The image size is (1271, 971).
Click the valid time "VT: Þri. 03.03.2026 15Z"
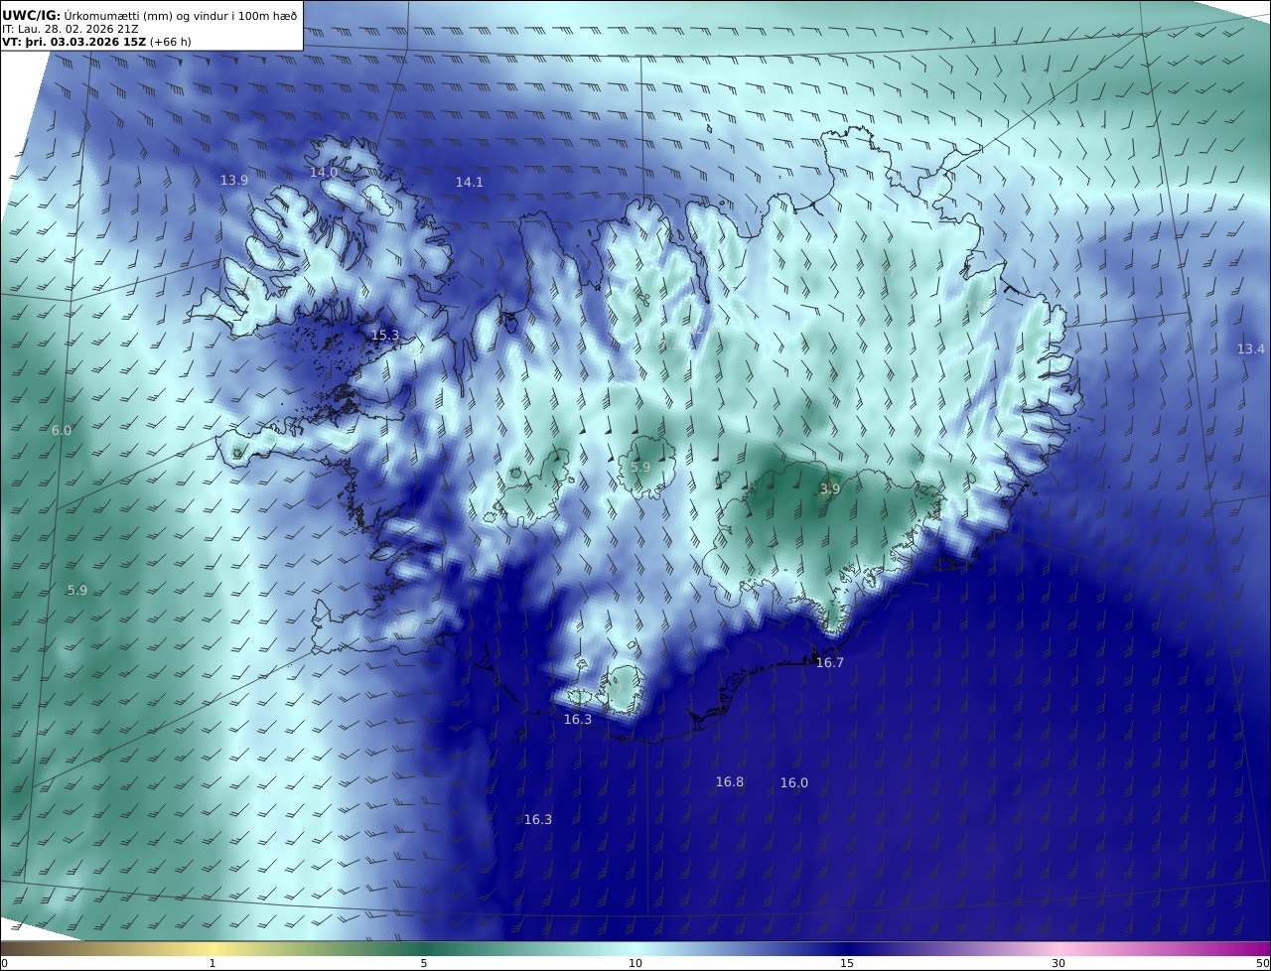pos(73,42)
